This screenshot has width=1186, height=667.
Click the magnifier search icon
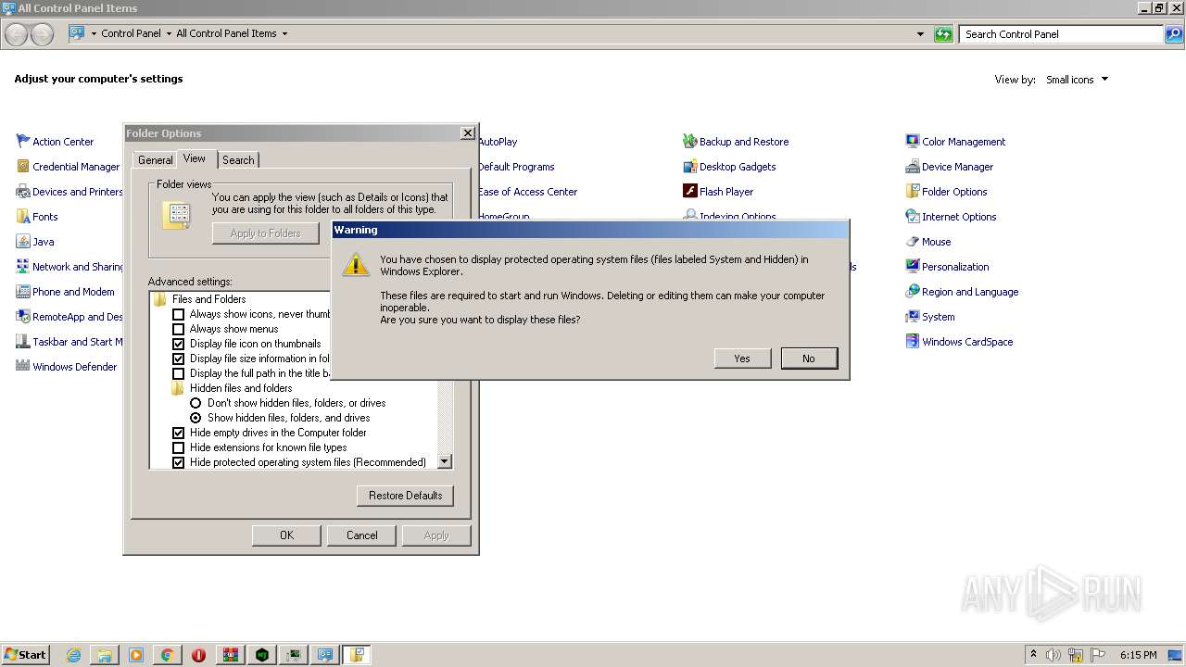(x=1175, y=34)
